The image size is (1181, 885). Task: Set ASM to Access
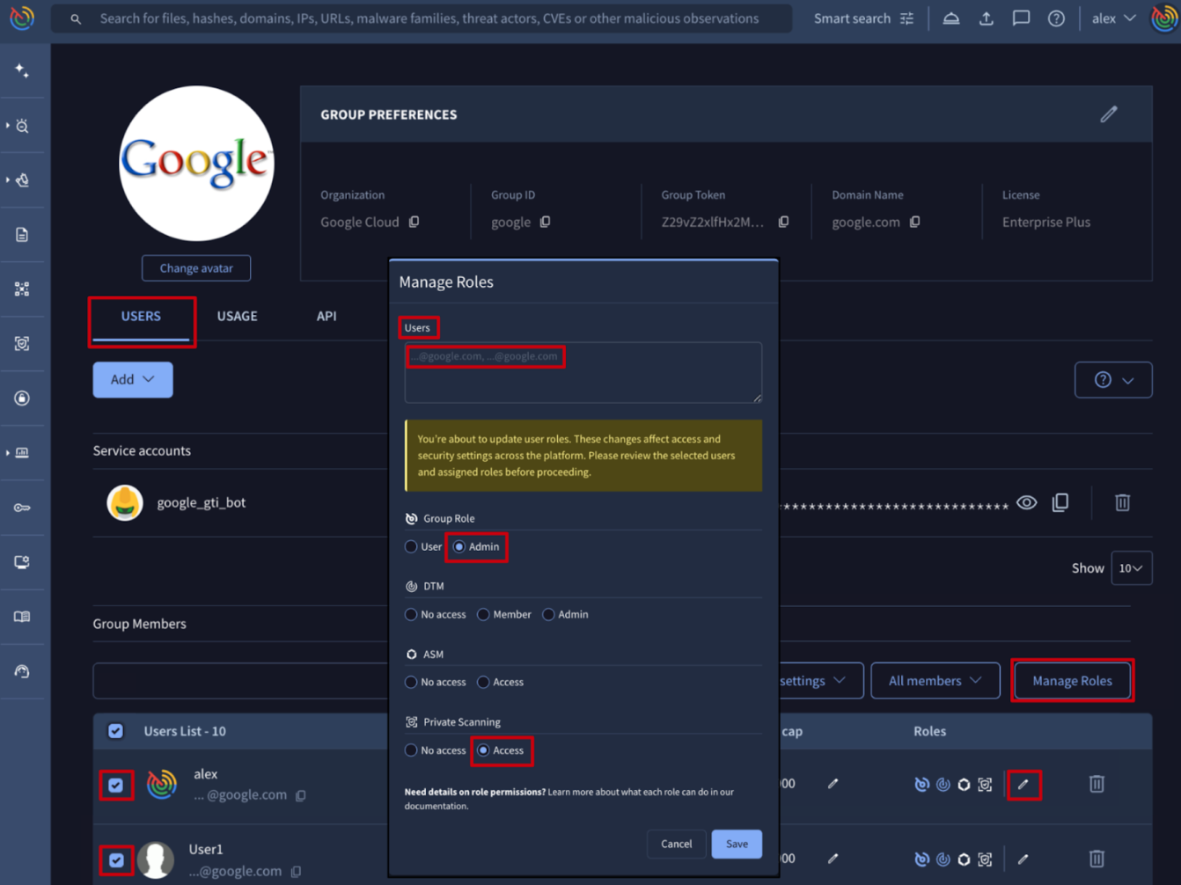(483, 683)
